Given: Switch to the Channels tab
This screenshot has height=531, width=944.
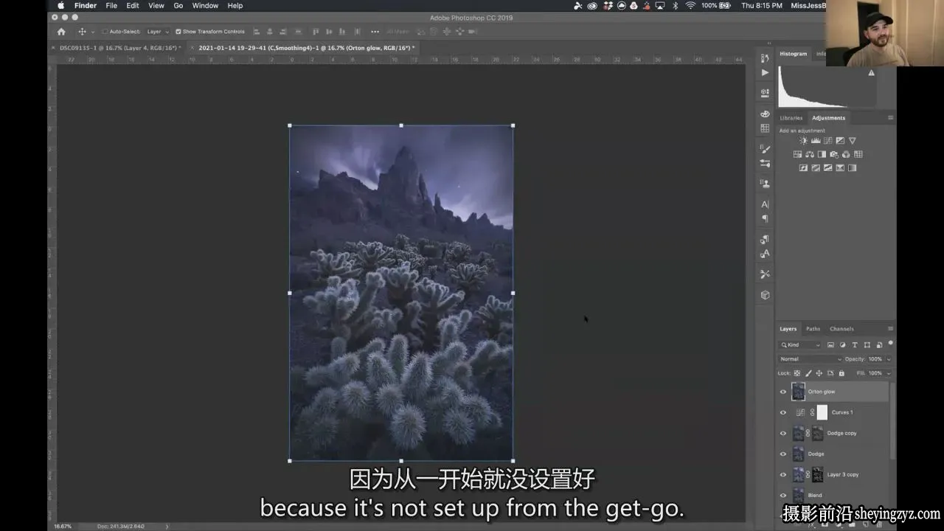Looking at the screenshot, I should pyautogui.click(x=841, y=329).
